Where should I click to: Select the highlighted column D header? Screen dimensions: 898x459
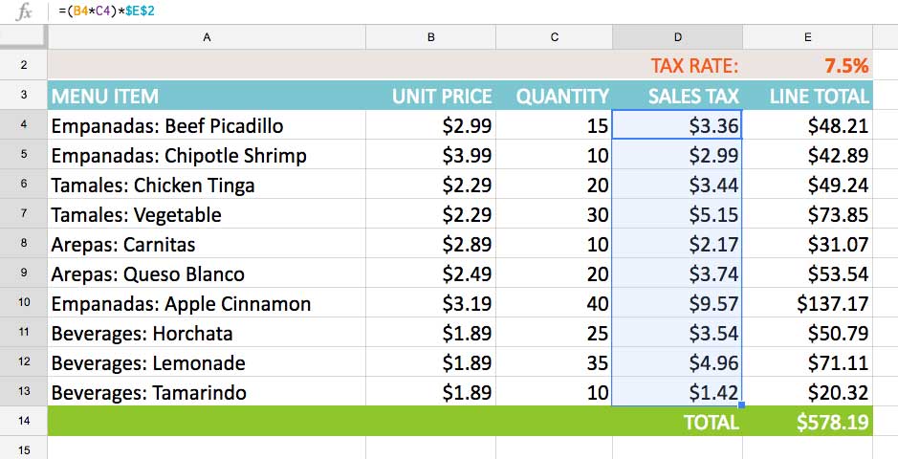677,36
